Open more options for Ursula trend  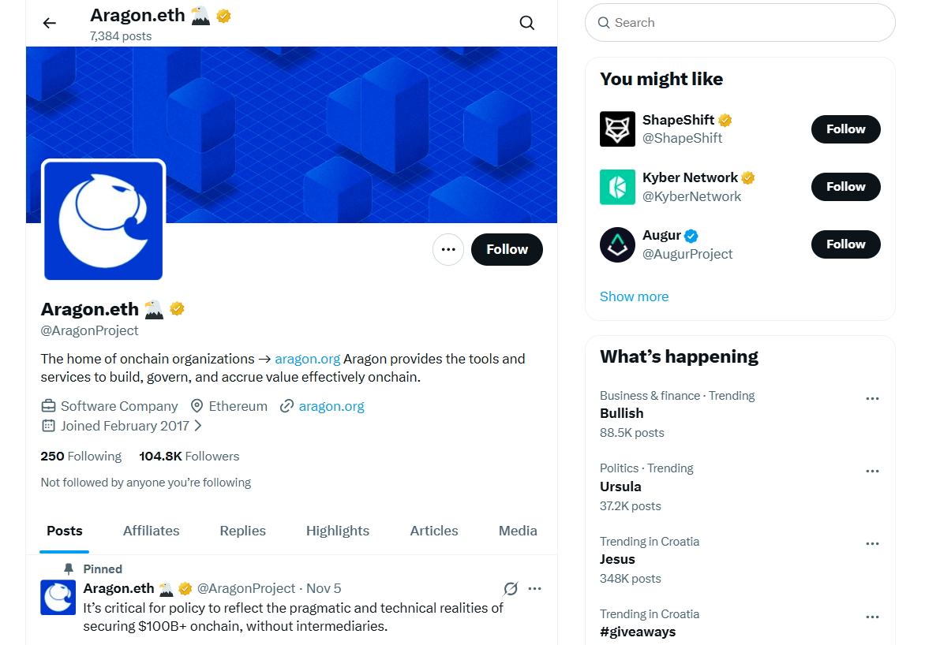click(x=872, y=471)
